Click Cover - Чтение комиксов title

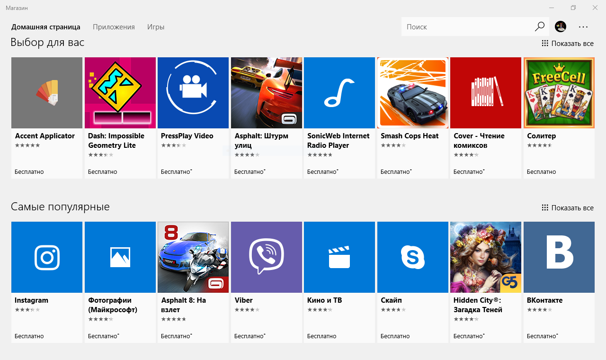[479, 141]
